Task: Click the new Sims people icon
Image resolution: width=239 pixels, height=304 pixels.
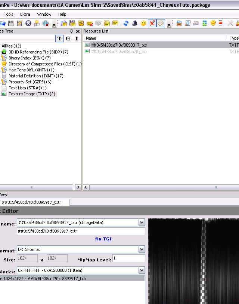Action: point(37,23)
